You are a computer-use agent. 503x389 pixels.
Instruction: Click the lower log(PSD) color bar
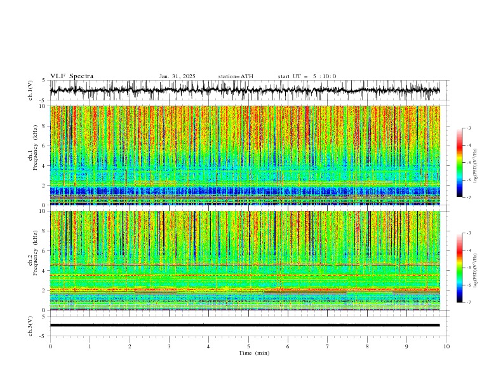[x=459, y=268]
